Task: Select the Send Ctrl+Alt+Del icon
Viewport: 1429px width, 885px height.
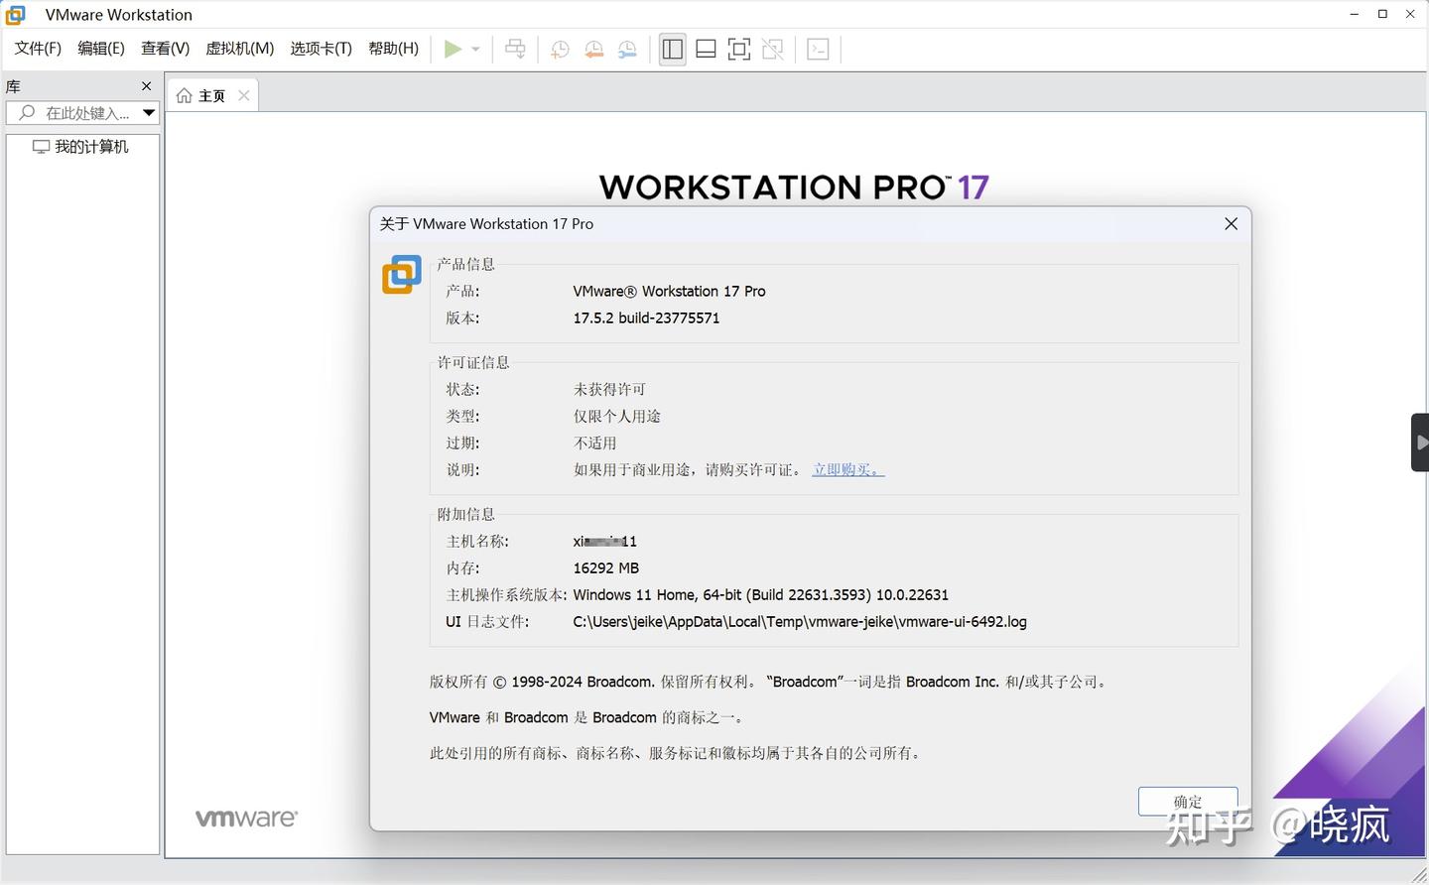Action: click(x=515, y=49)
